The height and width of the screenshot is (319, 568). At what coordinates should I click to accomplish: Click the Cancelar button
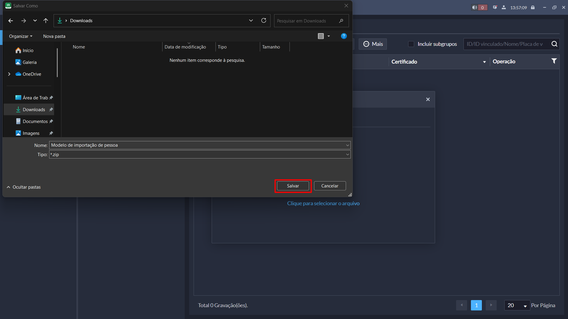pos(330,186)
